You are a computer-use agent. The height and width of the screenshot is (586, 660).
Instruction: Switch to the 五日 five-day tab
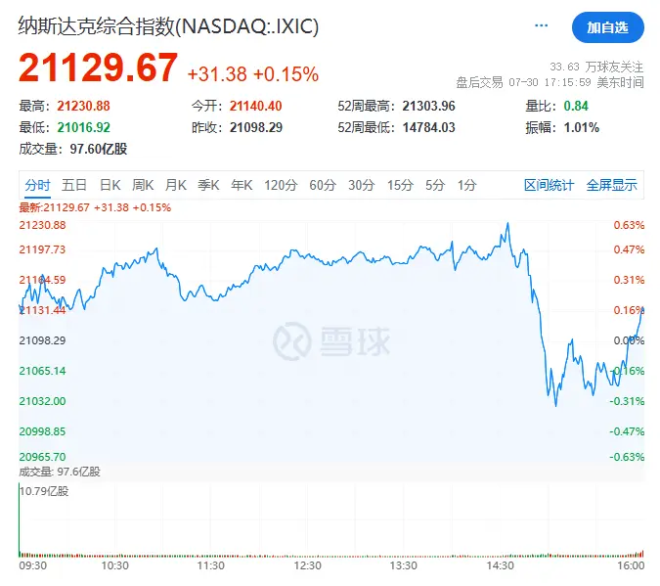[x=74, y=185]
